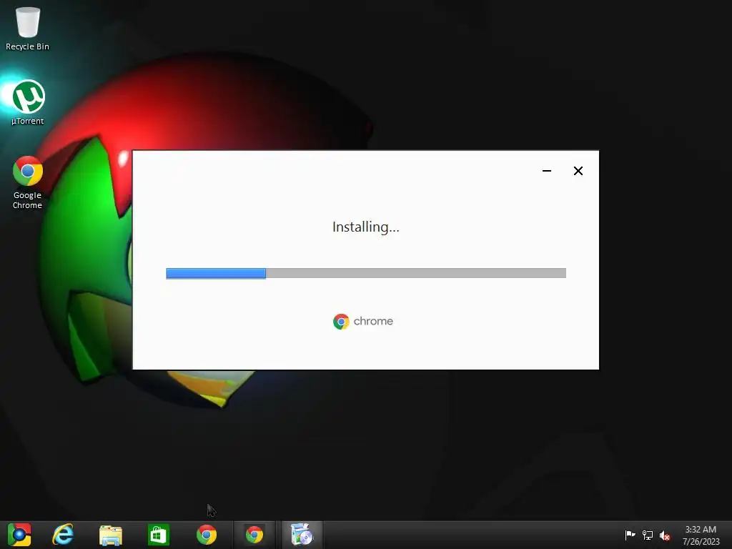
Task: Minimize the Chrome installer window
Action: coord(547,171)
